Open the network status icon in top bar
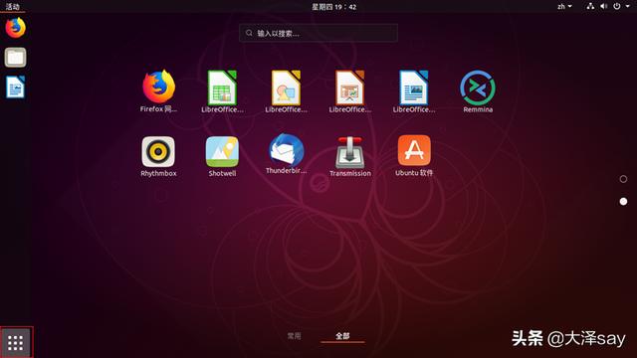637x358 pixels. click(x=590, y=6)
